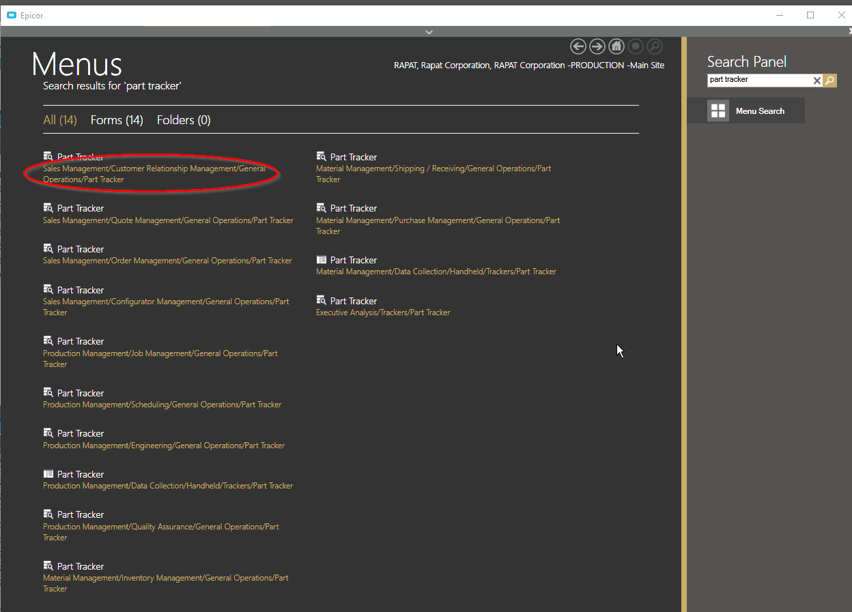Go to the Home screen icon
The height and width of the screenshot is (612, 852).
pos(616,46)
